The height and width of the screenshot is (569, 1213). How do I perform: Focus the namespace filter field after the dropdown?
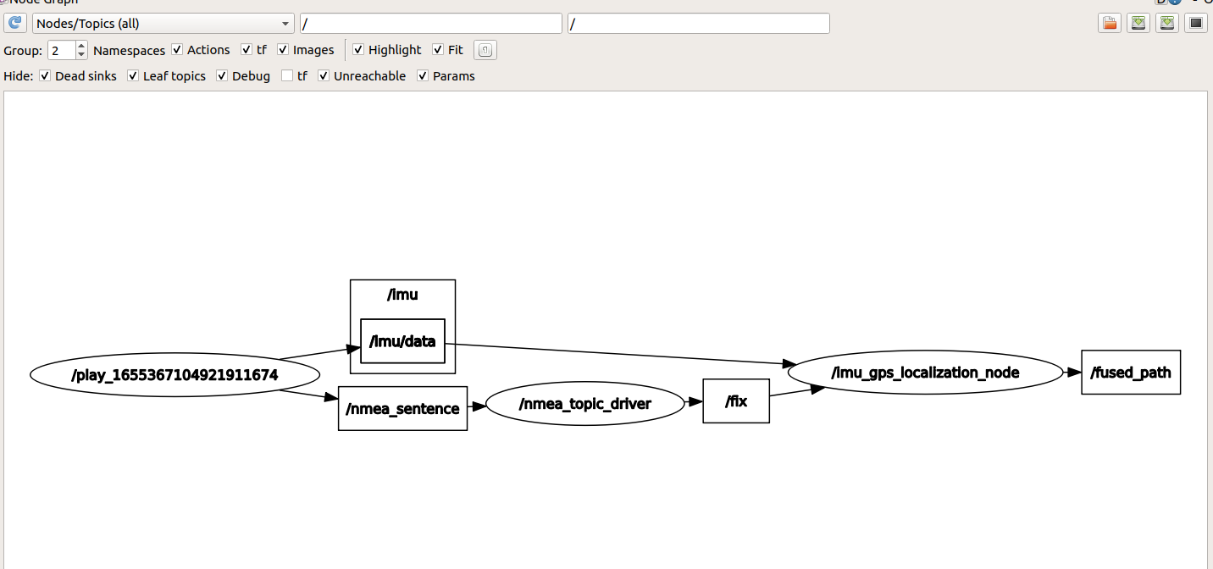pyautogui.click(x=431, y=24)
